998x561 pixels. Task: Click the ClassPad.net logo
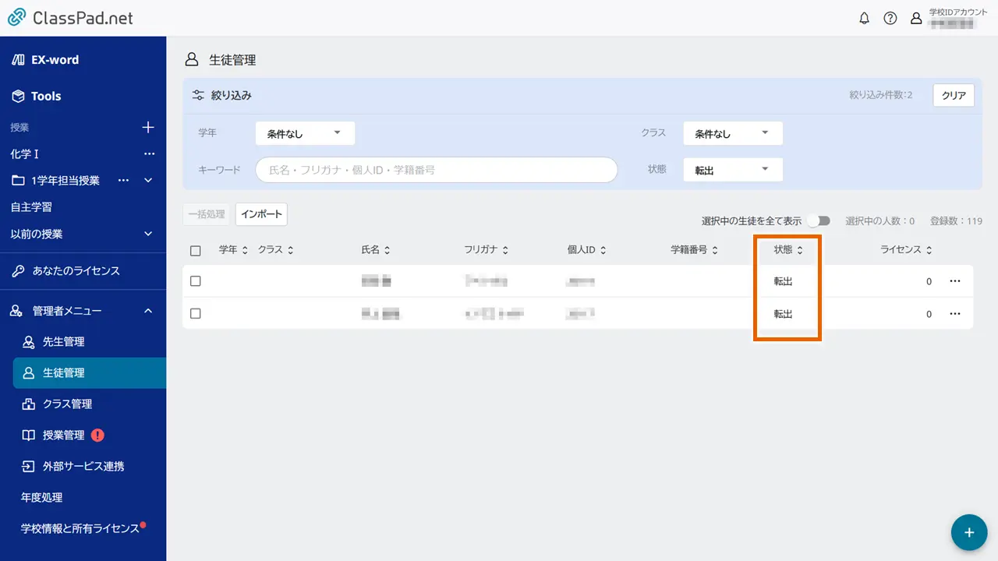pyautogui.click(x=70, y=18)
